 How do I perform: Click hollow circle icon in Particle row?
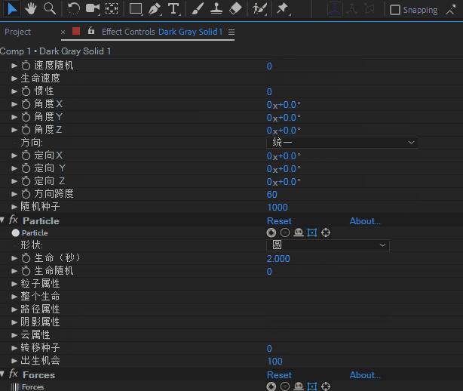(x=285, y=232)
